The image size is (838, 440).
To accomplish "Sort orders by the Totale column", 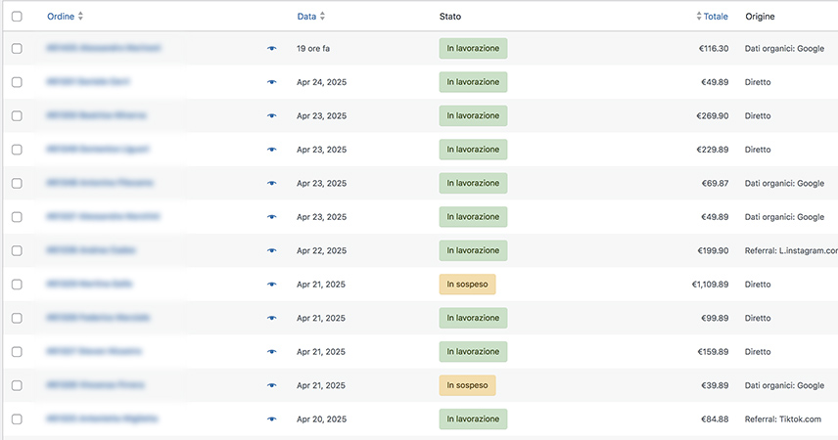I will (x=715, y=17).
